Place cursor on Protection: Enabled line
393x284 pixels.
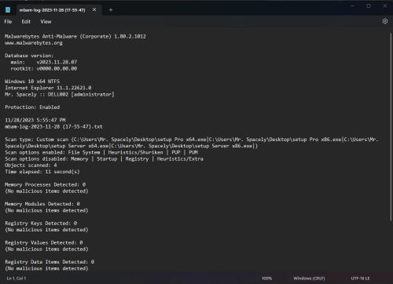coord(32,107)
